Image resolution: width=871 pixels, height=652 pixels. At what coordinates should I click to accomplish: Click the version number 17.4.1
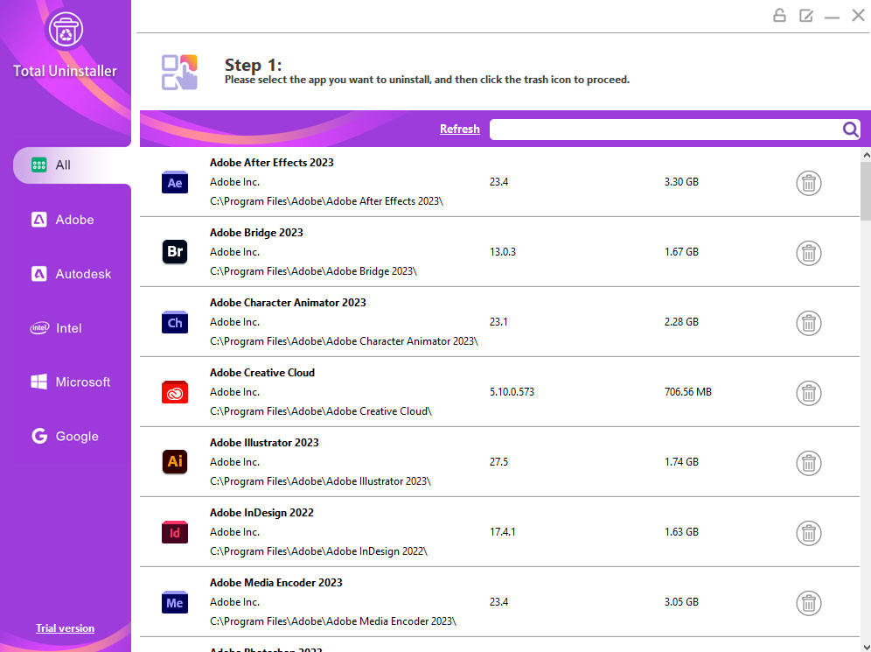click(502, 532)
